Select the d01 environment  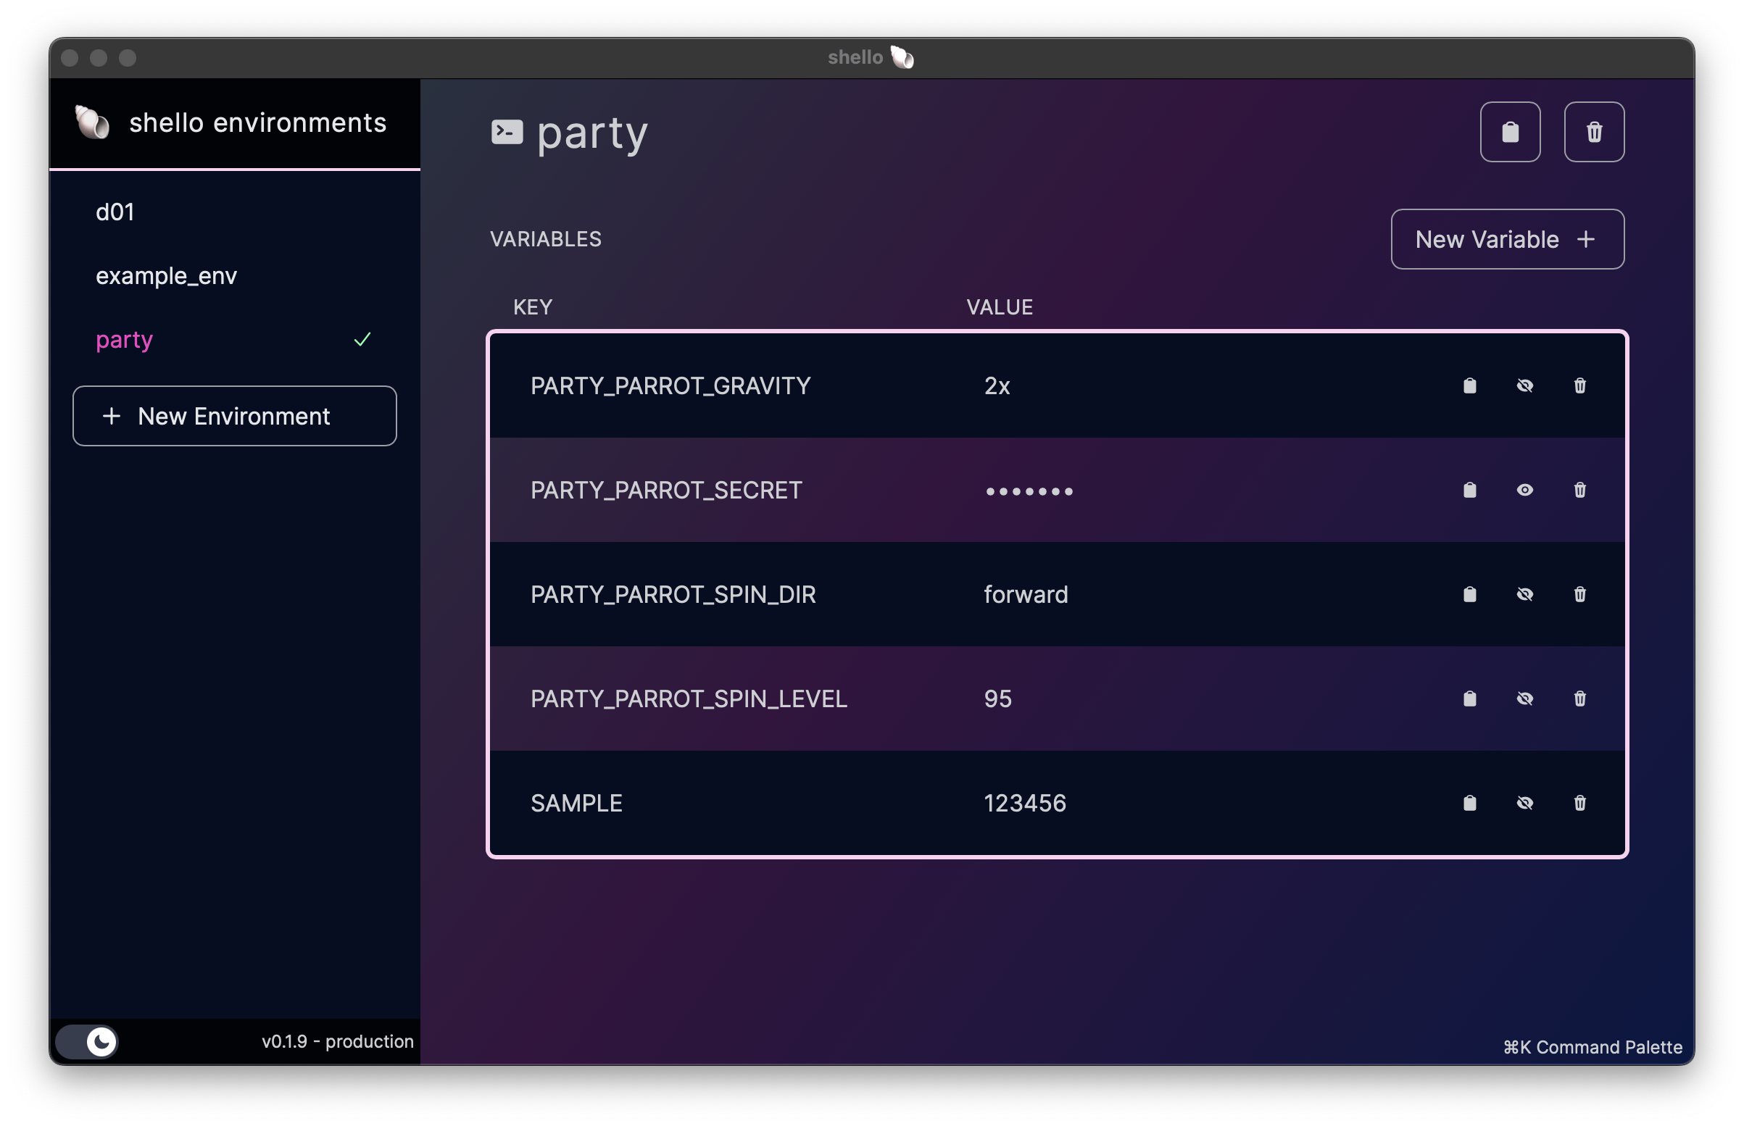115,212
